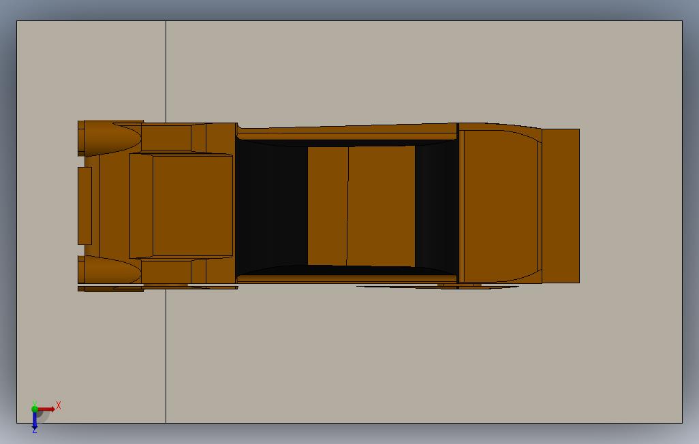This screenshot has width=699, height=444.
Task: Pick the rectangular rear bumper block
Action: click(561, 206)
